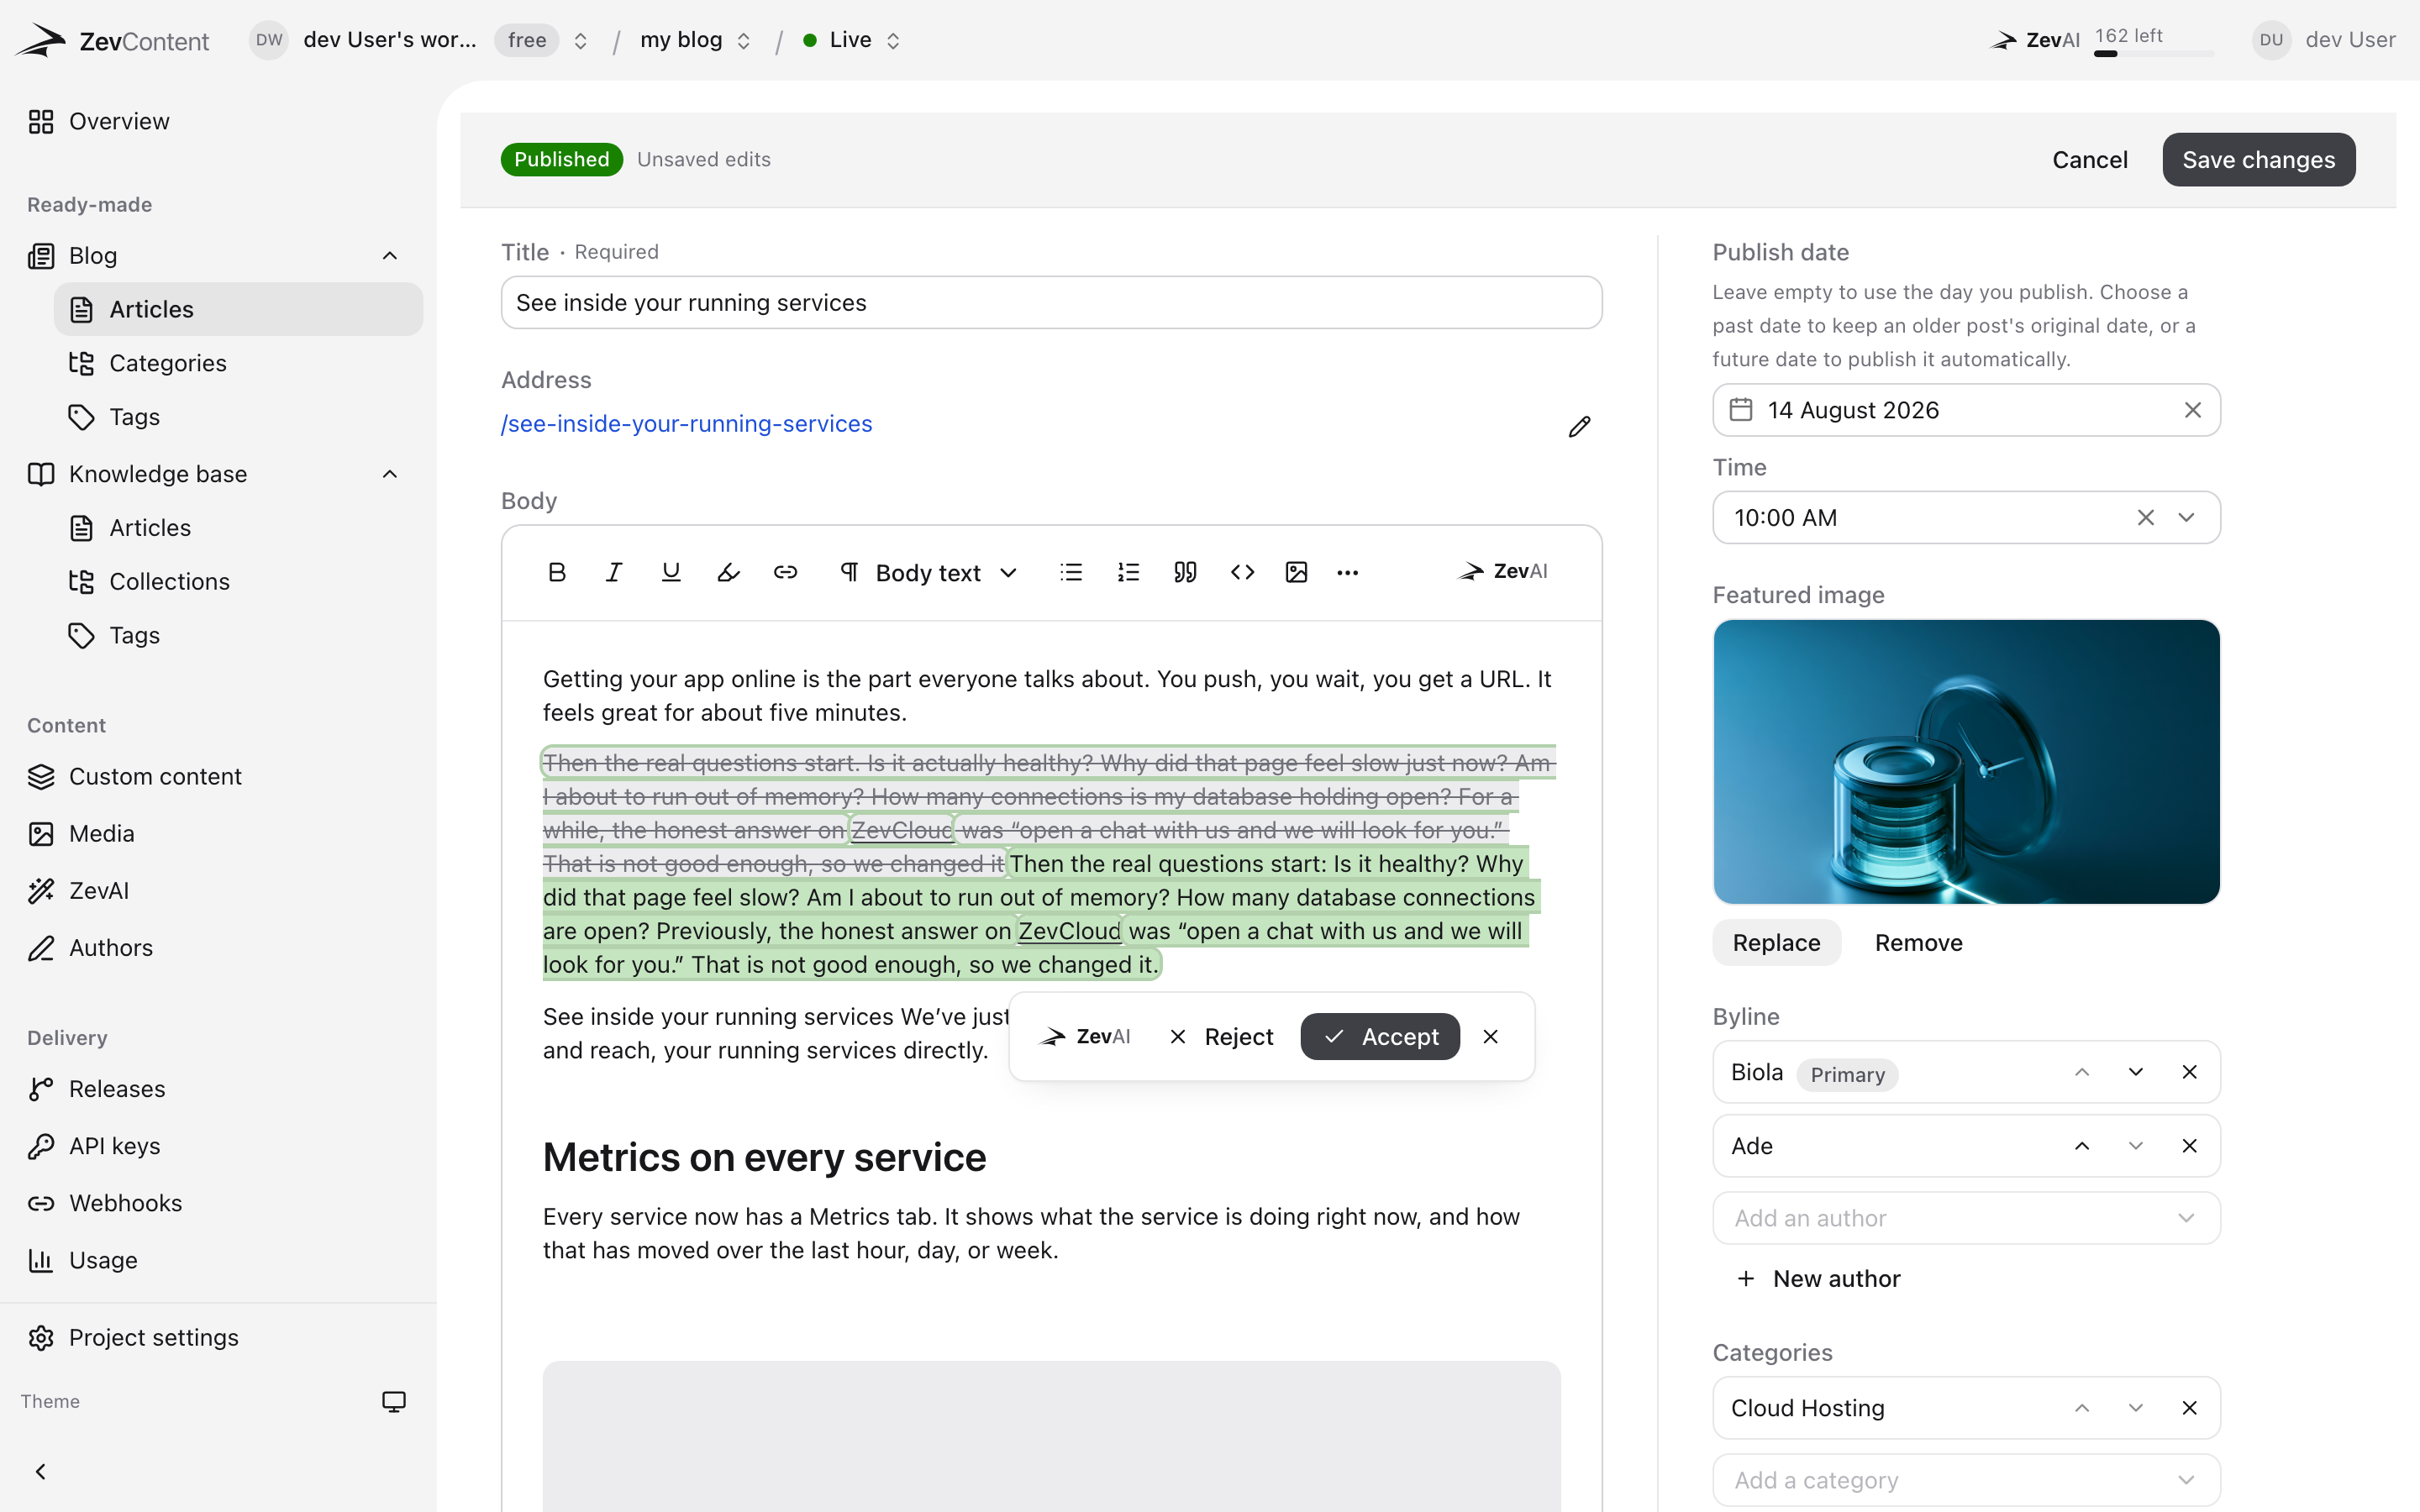Viewport: 2420px width, 1512px height.
Task: Edit the address slug pencil icon
Action: 1579,427
